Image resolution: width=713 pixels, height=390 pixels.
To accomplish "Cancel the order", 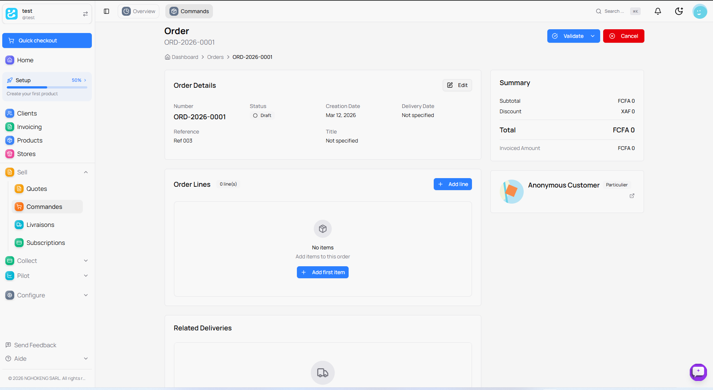I will [623, 36].
